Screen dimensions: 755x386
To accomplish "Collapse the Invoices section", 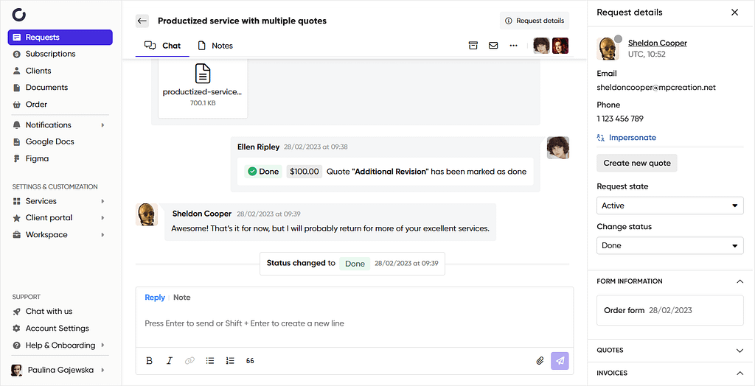I will click(740, 373).
